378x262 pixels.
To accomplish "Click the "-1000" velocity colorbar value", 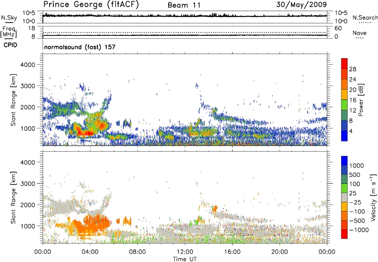I will coord(359,230).
